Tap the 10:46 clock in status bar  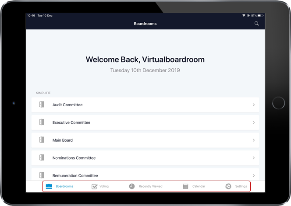pyautogui.click(x=31, y=16)
